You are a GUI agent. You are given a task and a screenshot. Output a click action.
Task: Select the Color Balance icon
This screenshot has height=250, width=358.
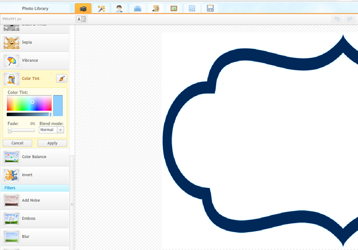coord(11,157)
